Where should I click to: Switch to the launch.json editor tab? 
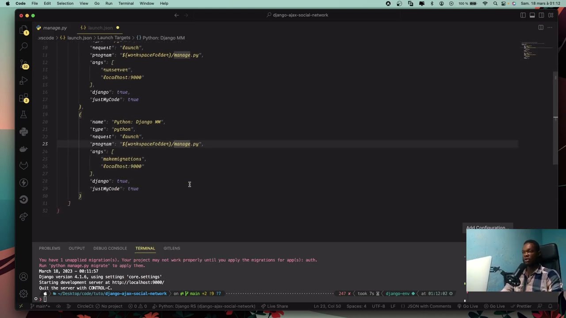(x=100, y=28)
